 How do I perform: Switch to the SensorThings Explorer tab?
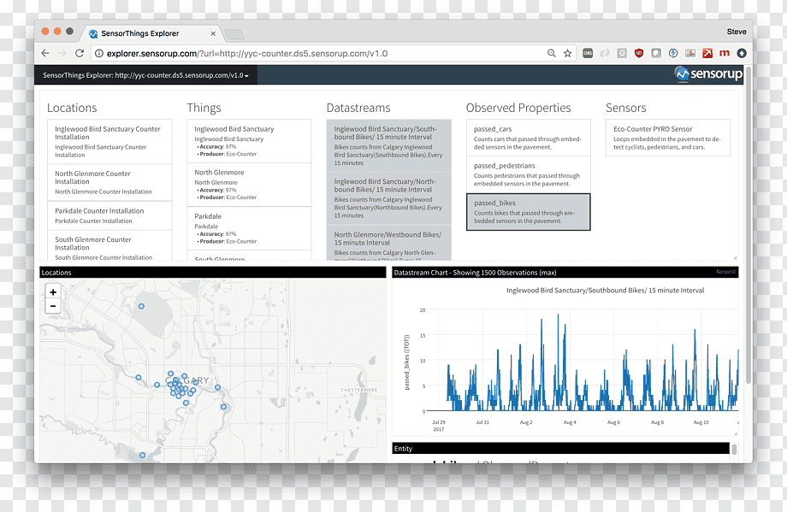point(151,33)
